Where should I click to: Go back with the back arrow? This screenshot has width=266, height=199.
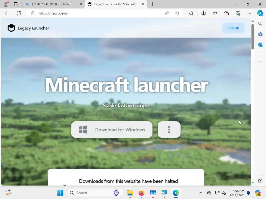tap(7, 13)
